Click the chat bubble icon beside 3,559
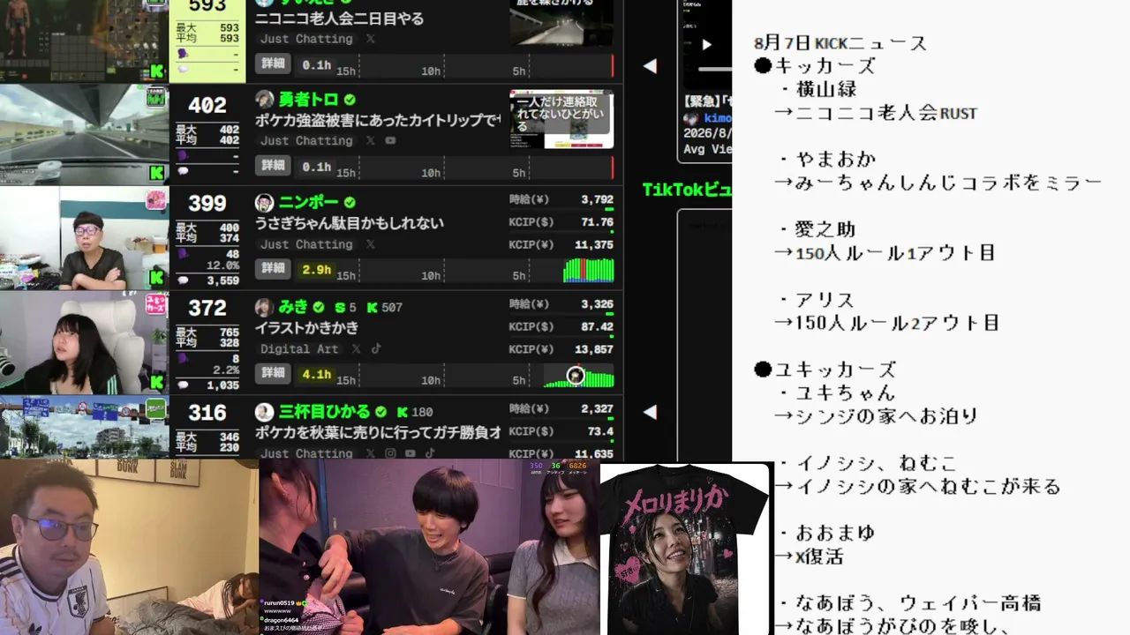 (184, 280)
